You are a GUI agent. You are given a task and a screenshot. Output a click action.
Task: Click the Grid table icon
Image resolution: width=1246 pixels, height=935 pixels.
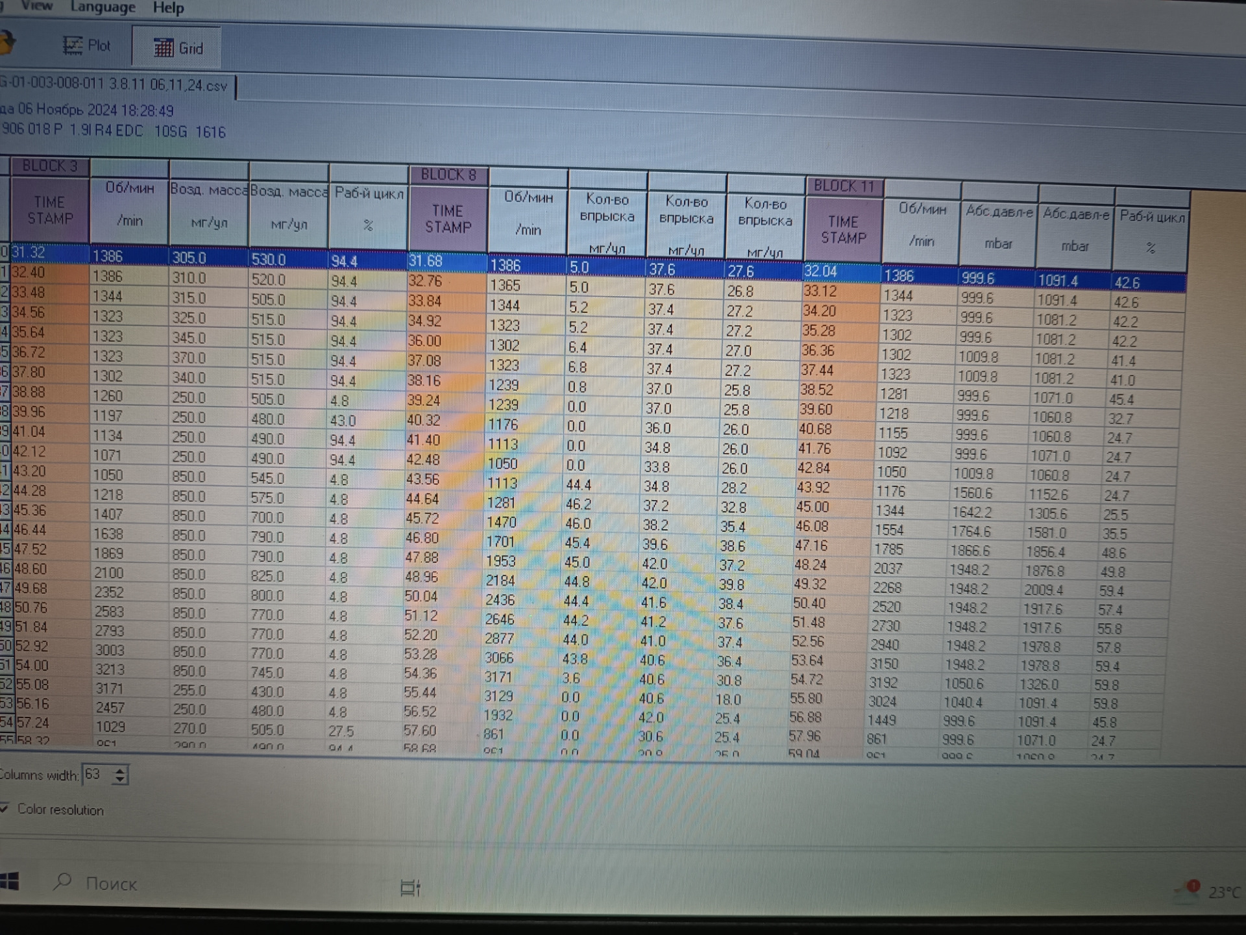click(x=163, y=47)
